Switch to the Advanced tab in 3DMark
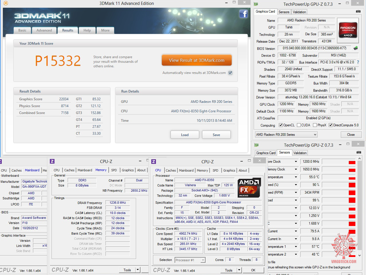Screen dimensions: 366x275 [44, 30]
